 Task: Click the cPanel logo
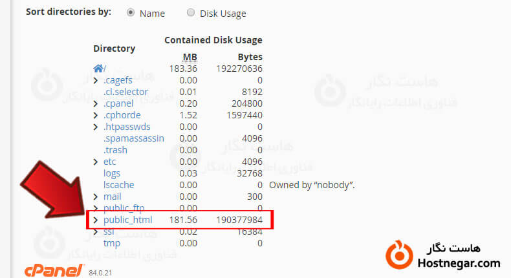54,270
